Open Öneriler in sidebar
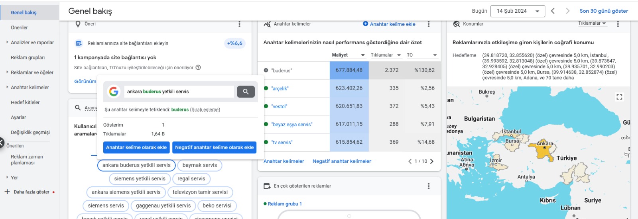The image size is (638, 219). coord(19,27)
